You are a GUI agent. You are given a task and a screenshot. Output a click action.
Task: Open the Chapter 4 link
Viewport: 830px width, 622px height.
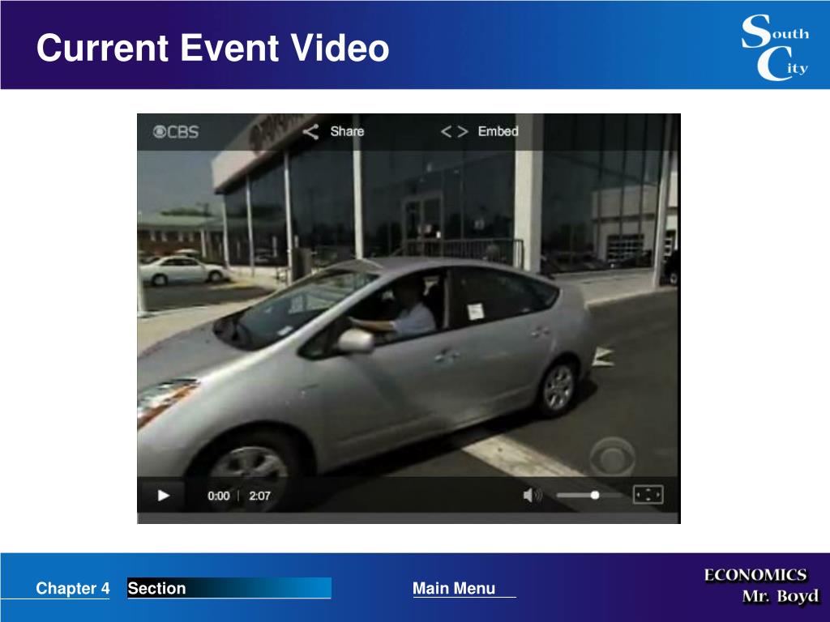[72, 588]
